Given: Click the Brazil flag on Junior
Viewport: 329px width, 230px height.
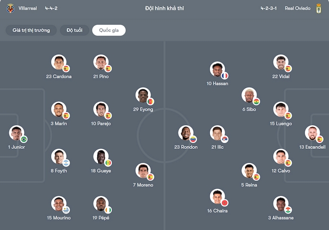Looking at the screenshot, I should (x=24, y=139).
